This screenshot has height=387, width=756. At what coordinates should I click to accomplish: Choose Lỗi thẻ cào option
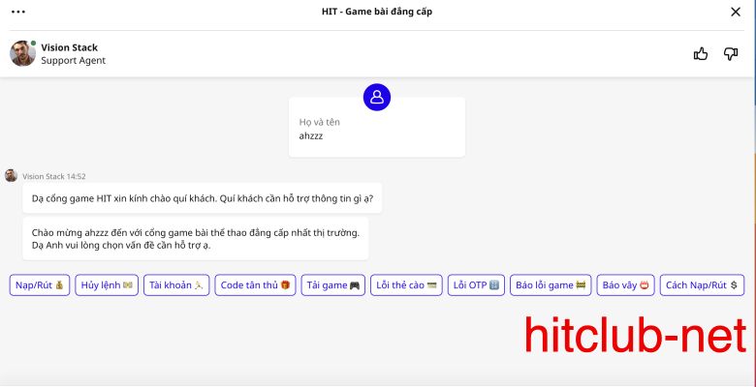406,285
